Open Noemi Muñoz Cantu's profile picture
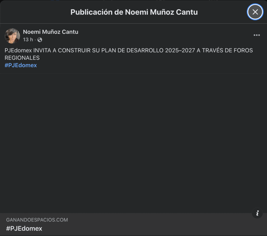 click(12, 36)
